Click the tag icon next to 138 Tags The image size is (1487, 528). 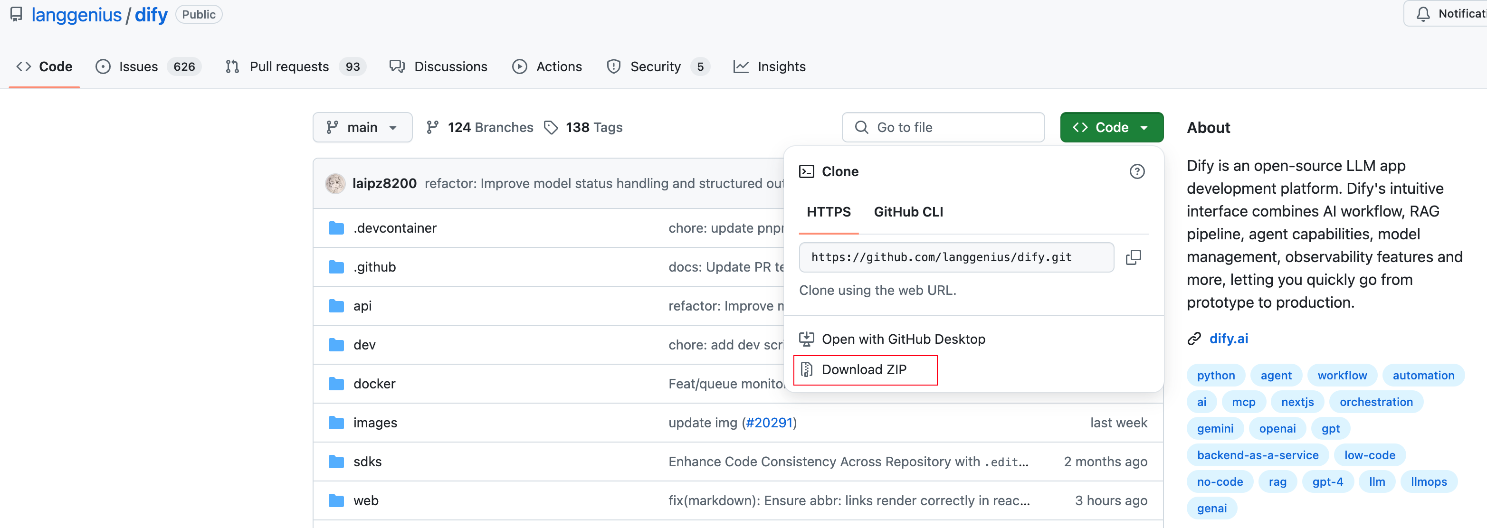pos(551,128)
